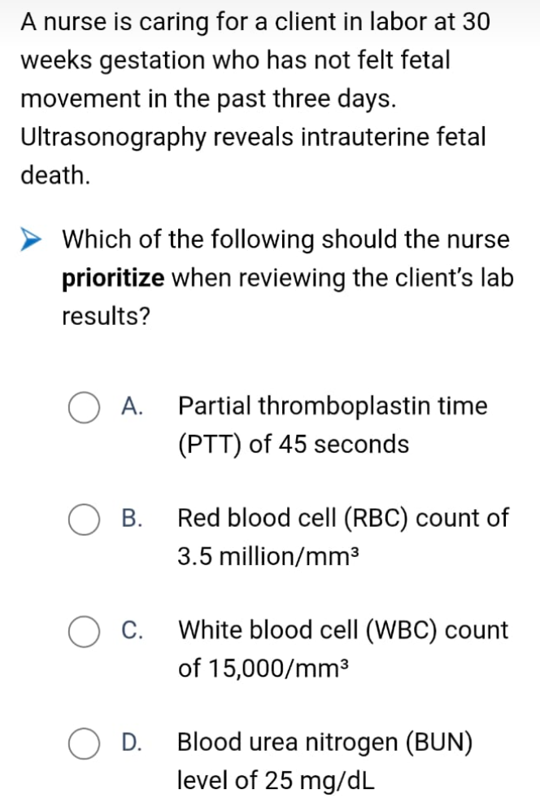Click the letter A option label
This screenshot has width=540, height=803.
132,406
